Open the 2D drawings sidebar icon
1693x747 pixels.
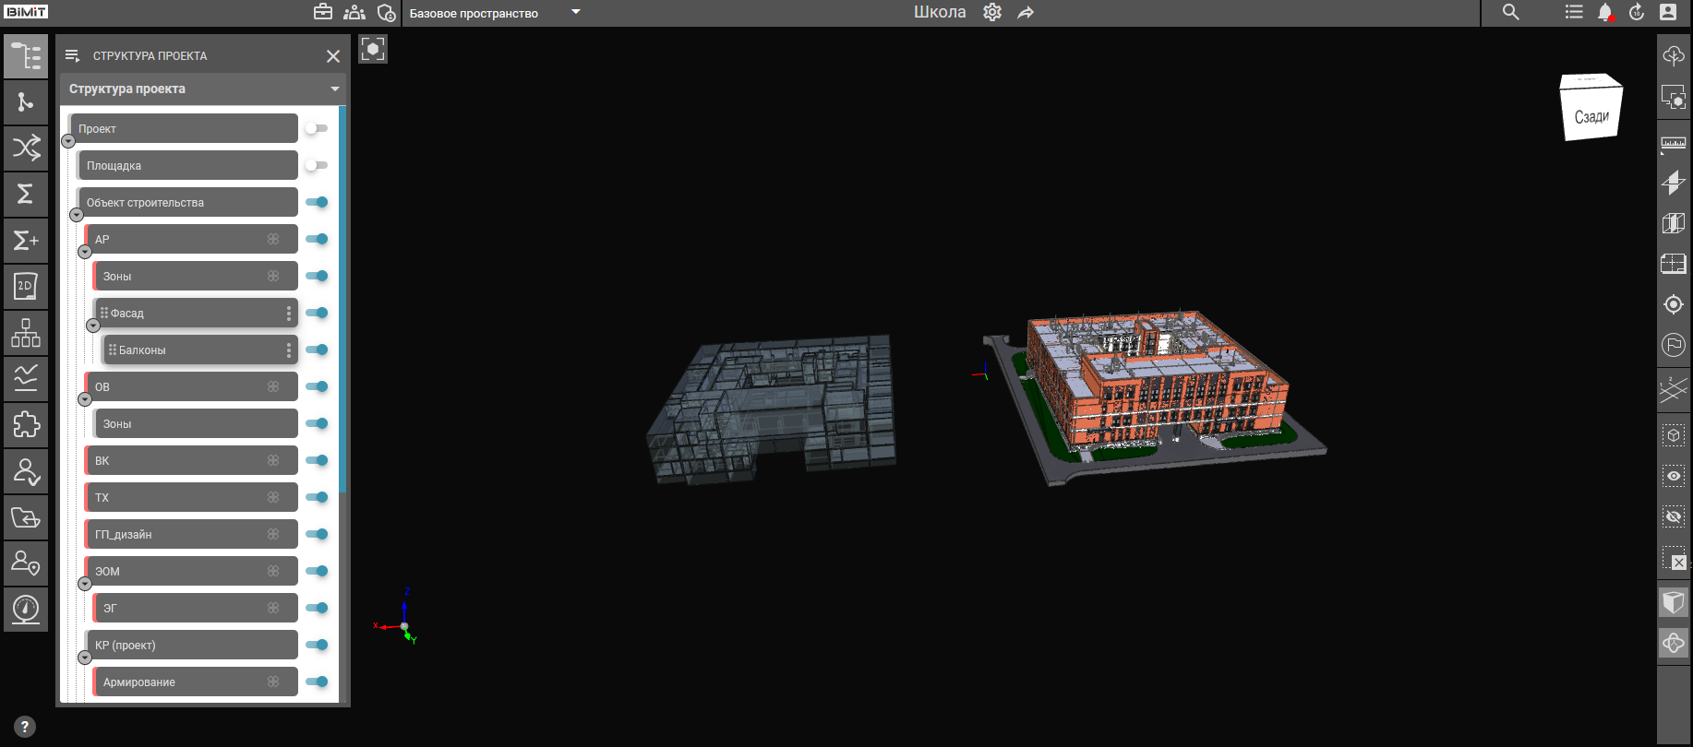click(26, 286)
